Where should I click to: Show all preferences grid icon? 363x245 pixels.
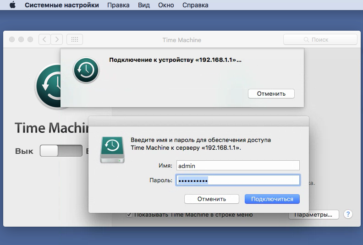pos(75,39)
